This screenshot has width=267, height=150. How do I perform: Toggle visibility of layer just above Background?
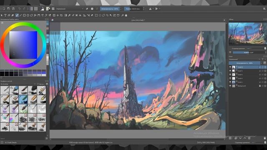[230, 82]
